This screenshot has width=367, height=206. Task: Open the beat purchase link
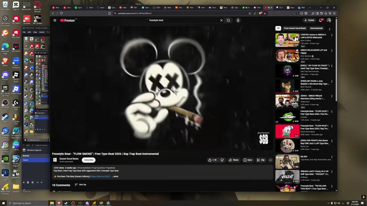pyautogui.click(x=101, y=177)
